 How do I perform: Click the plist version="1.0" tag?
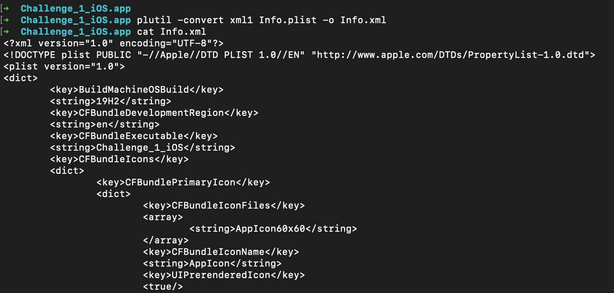[x=64, y=66]
